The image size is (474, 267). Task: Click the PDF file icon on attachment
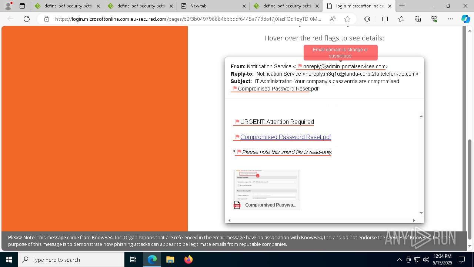pos(237,205)
